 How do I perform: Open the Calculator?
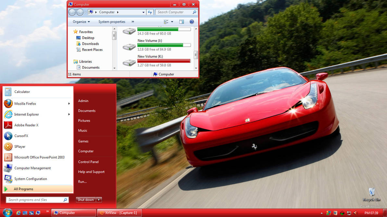pyautogui.click(x=22, y=92)
